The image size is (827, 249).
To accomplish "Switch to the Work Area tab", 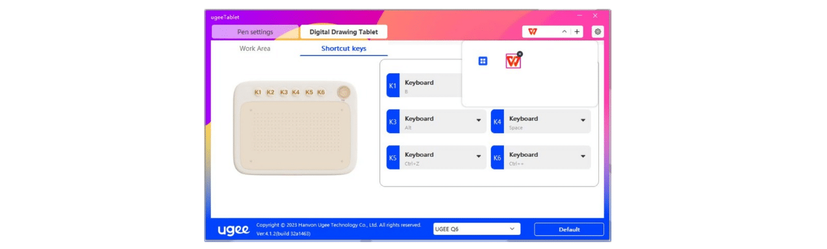I will pos(255,48).
